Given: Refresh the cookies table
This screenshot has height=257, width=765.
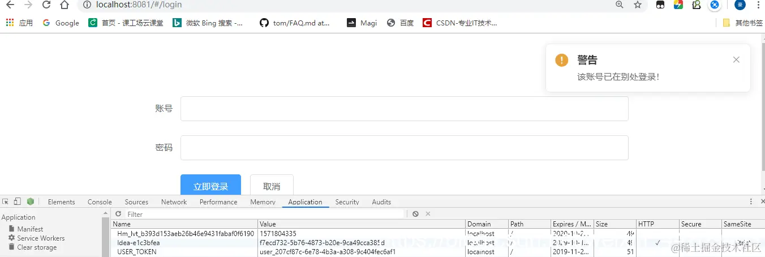Looking at the screenshot, I should (x=118, y=214).
